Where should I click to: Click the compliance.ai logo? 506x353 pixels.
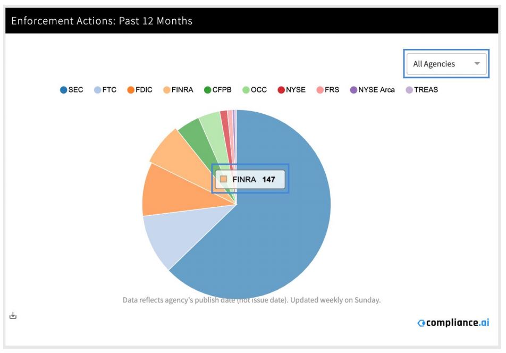coord(453,323)
